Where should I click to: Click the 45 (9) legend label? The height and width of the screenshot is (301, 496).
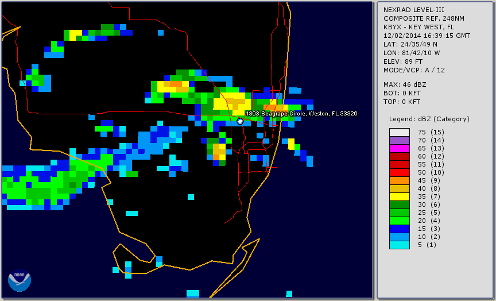pos(429,180)
